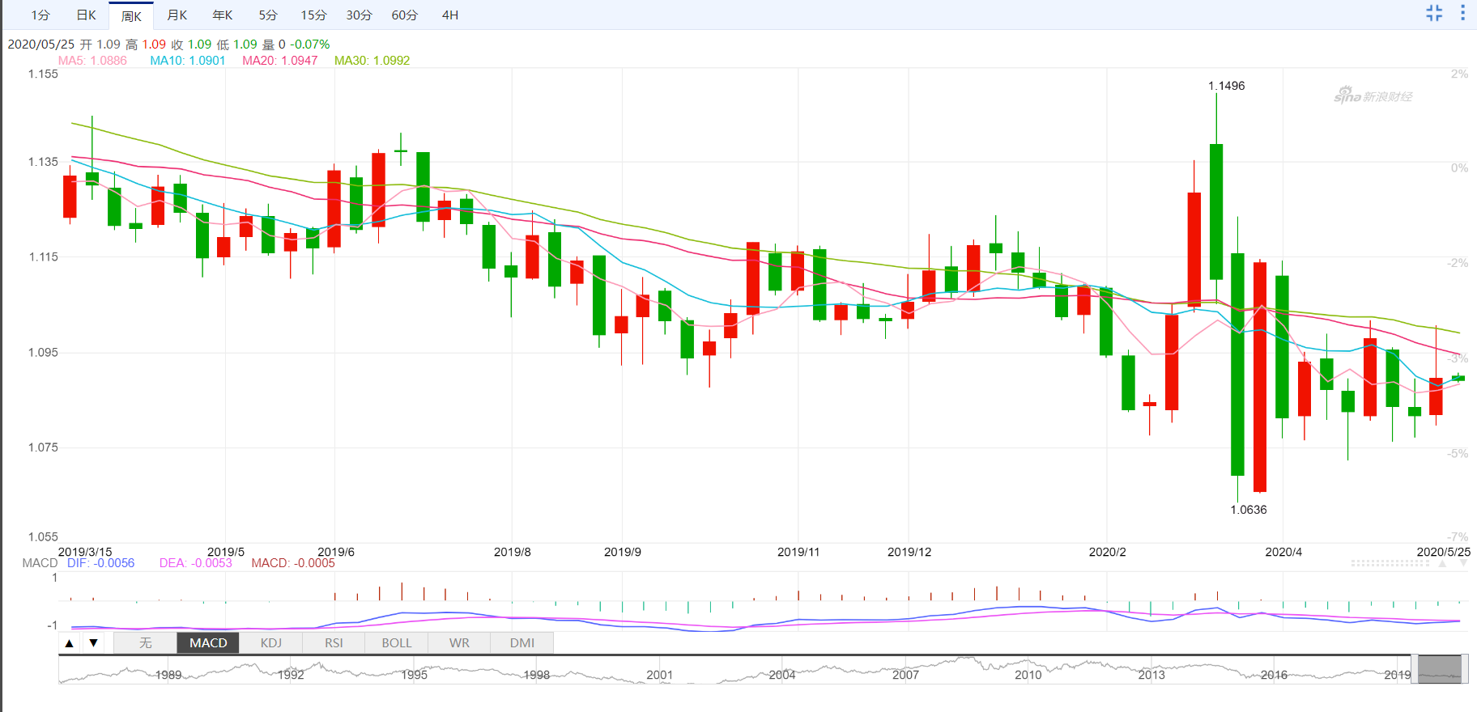Switch to the 1分 chart tab

click(x=40, y=15)
